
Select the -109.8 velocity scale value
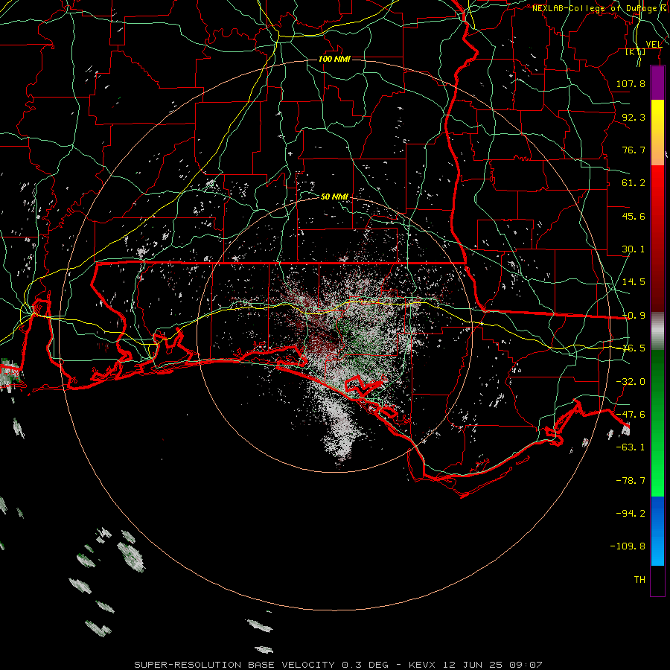pyautogui.click(x=628, y=546)
